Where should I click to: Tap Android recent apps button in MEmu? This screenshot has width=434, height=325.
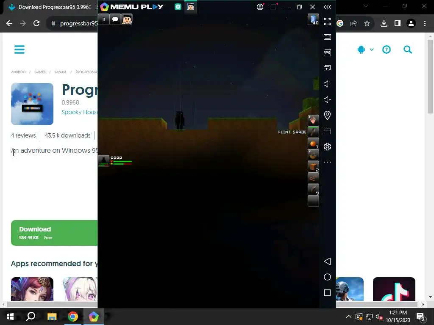click(x=328, y=293)
